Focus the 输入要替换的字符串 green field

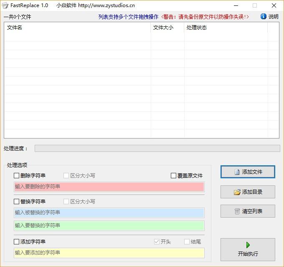109,226
